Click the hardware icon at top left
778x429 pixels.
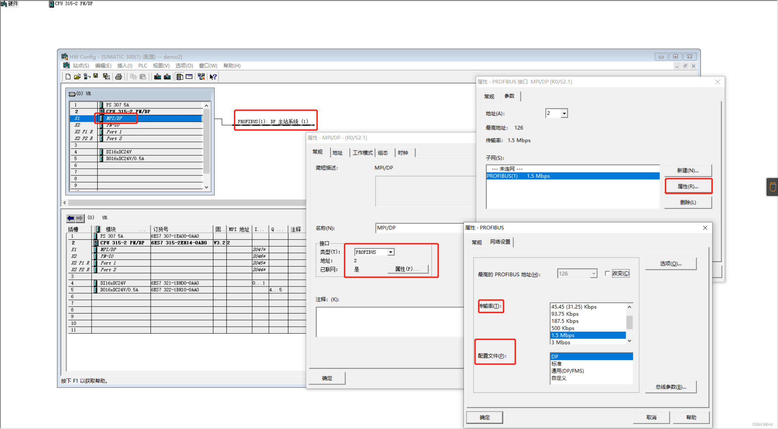point(4,4)
